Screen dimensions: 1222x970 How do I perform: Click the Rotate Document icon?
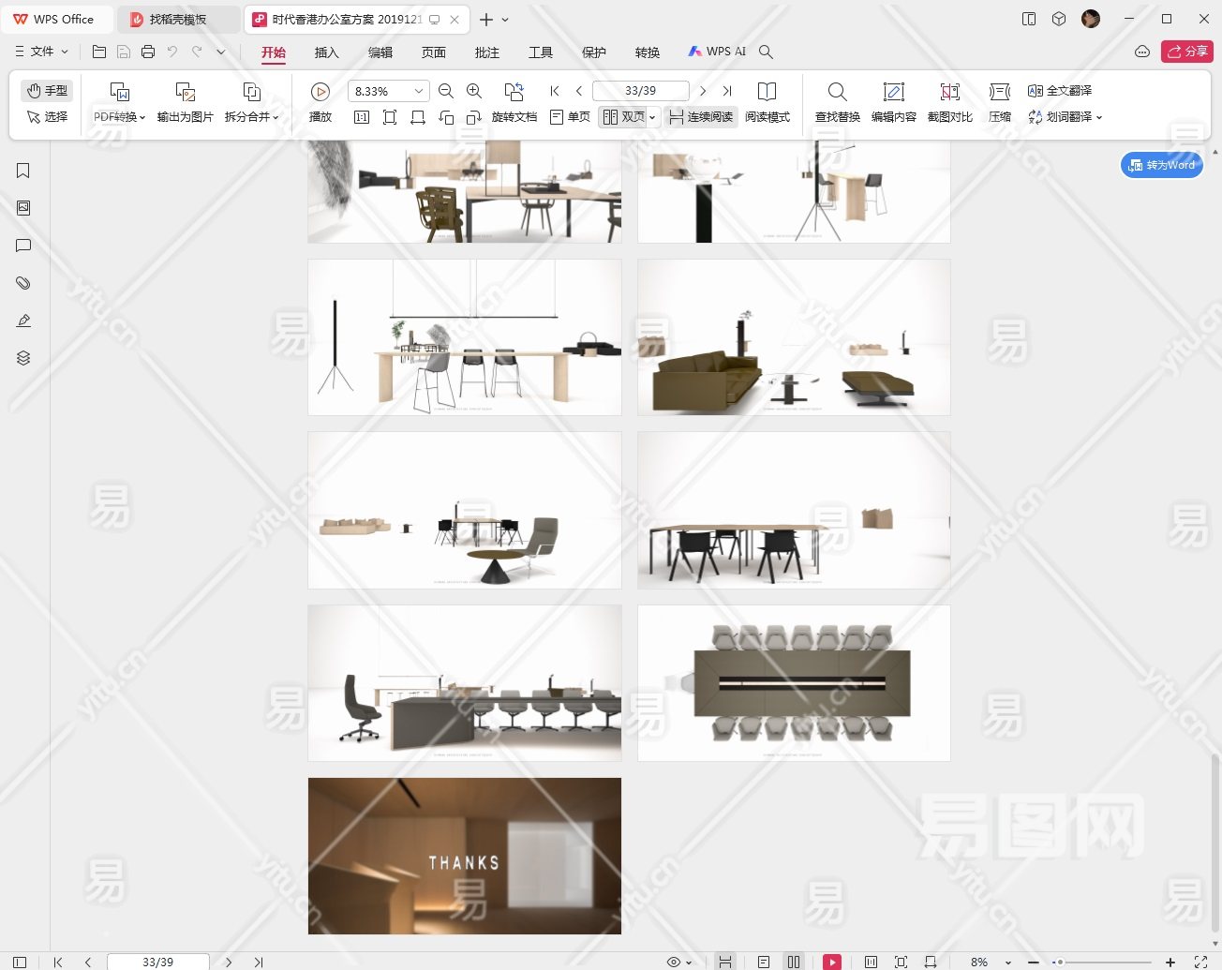point(514,101)
